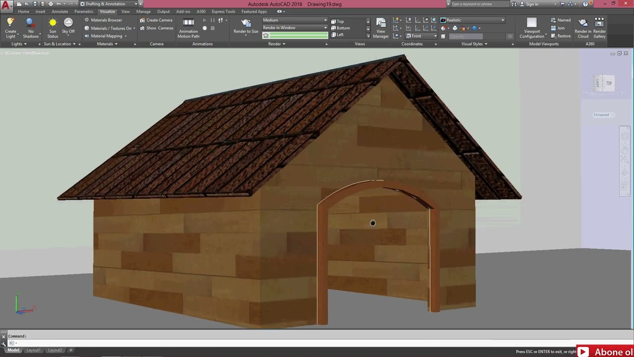Screen dimensions: 634x357
Task: Expand the Visual Styles panel
Action: (475, 44)
